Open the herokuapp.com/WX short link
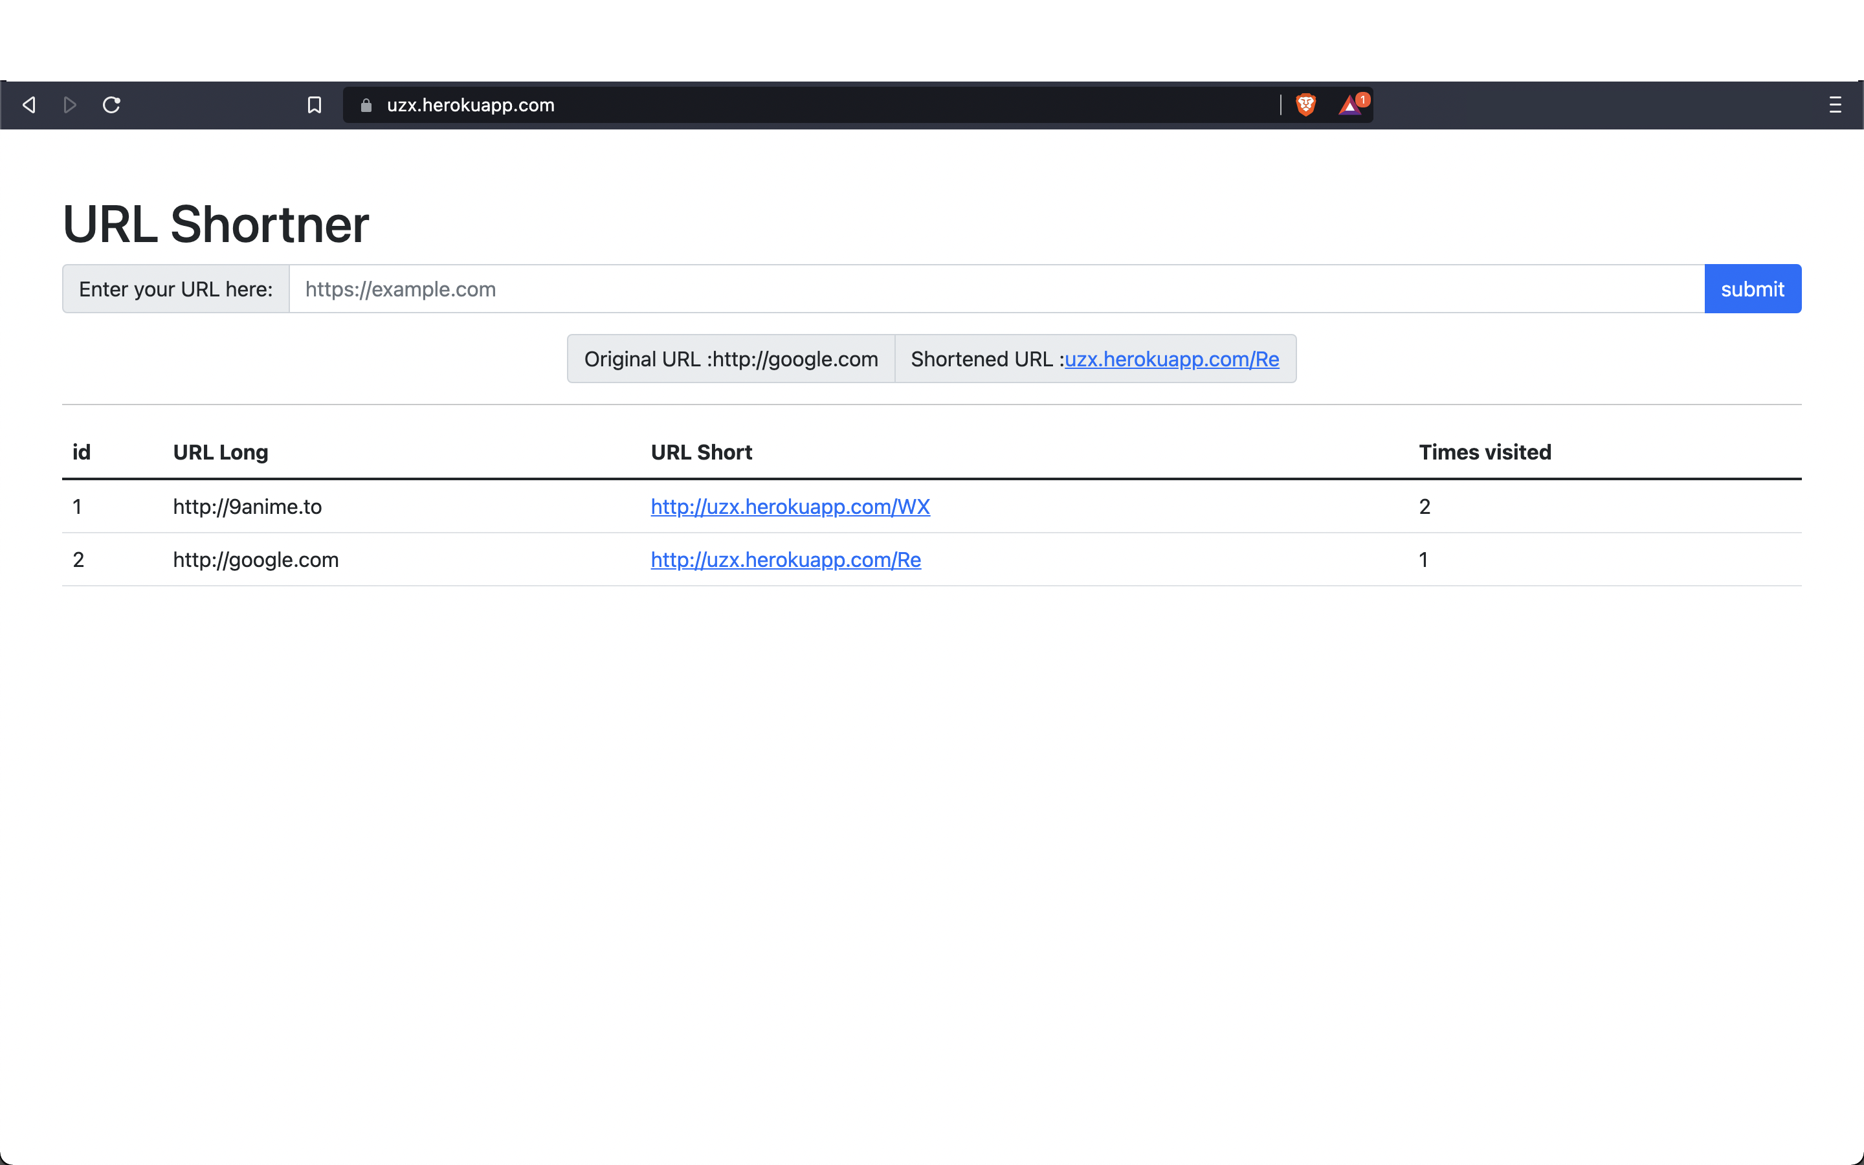 pos(790,506)
